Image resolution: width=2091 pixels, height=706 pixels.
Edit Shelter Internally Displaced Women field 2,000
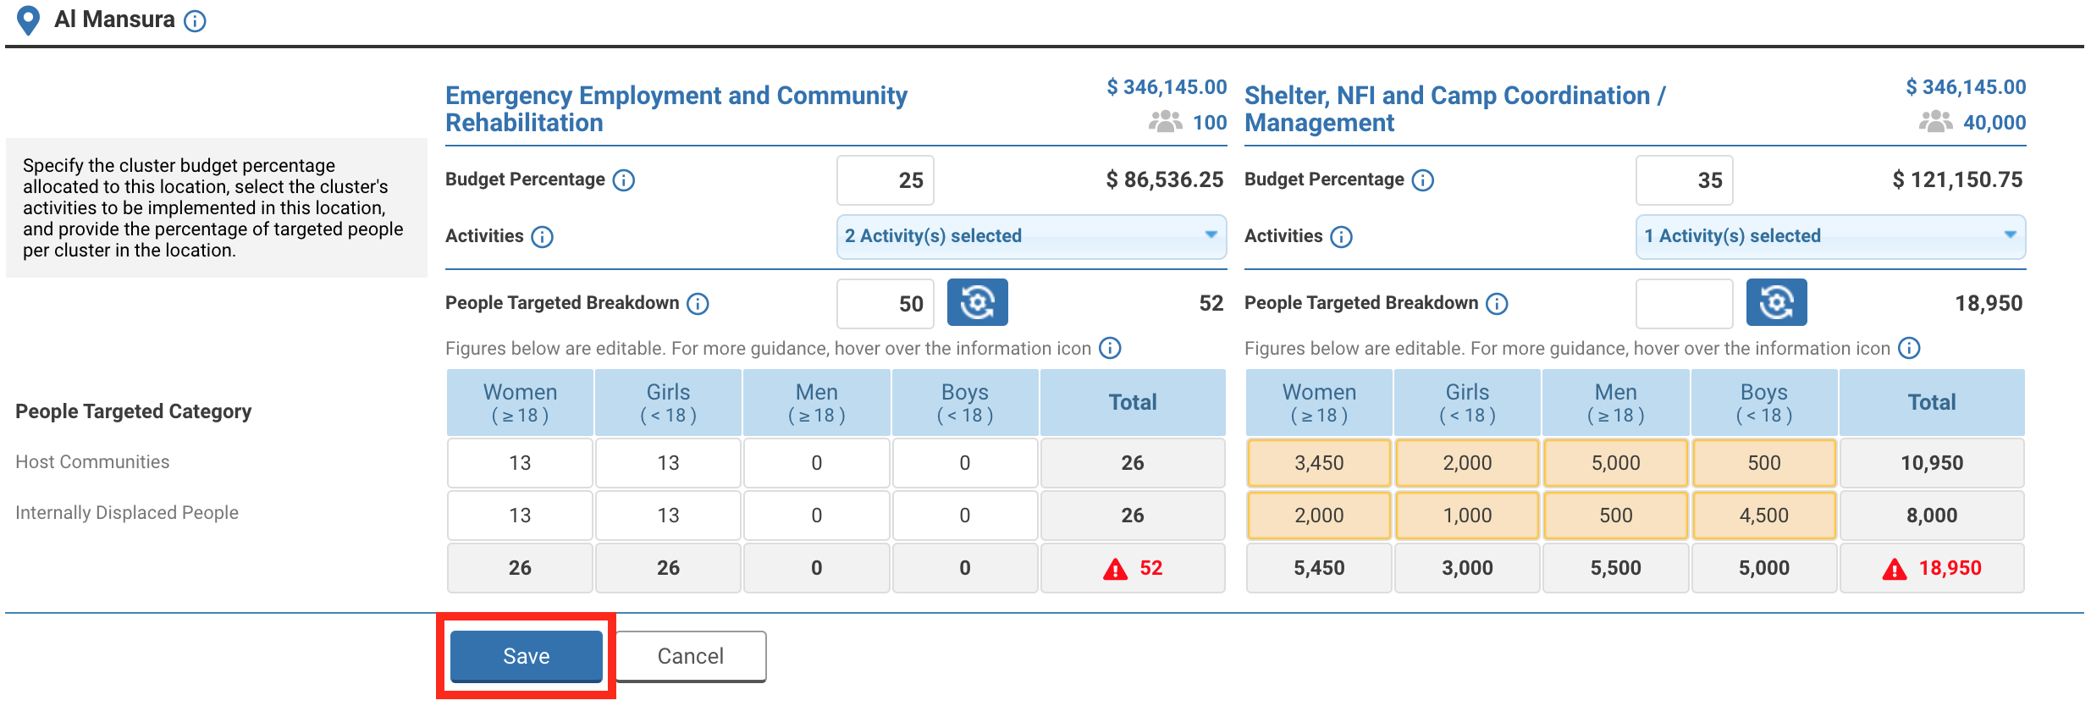point(1319,516)
